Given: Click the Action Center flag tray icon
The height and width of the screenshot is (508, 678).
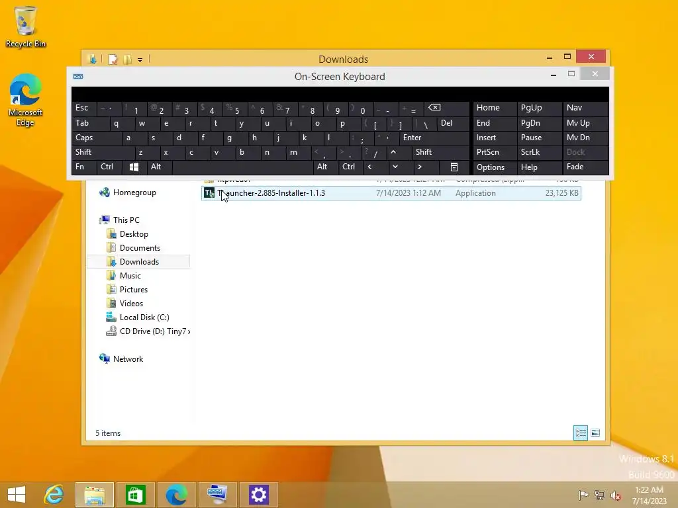Looking at the screenshot, I should tap(583, 495).
